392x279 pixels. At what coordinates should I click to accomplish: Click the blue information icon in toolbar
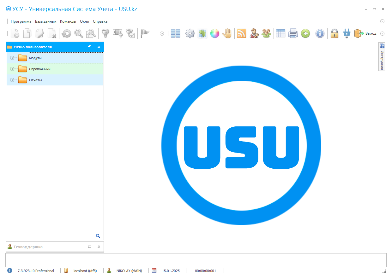320,33
